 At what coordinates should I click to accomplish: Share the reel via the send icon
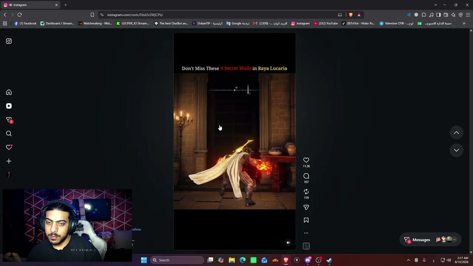(x=306, y=208)
